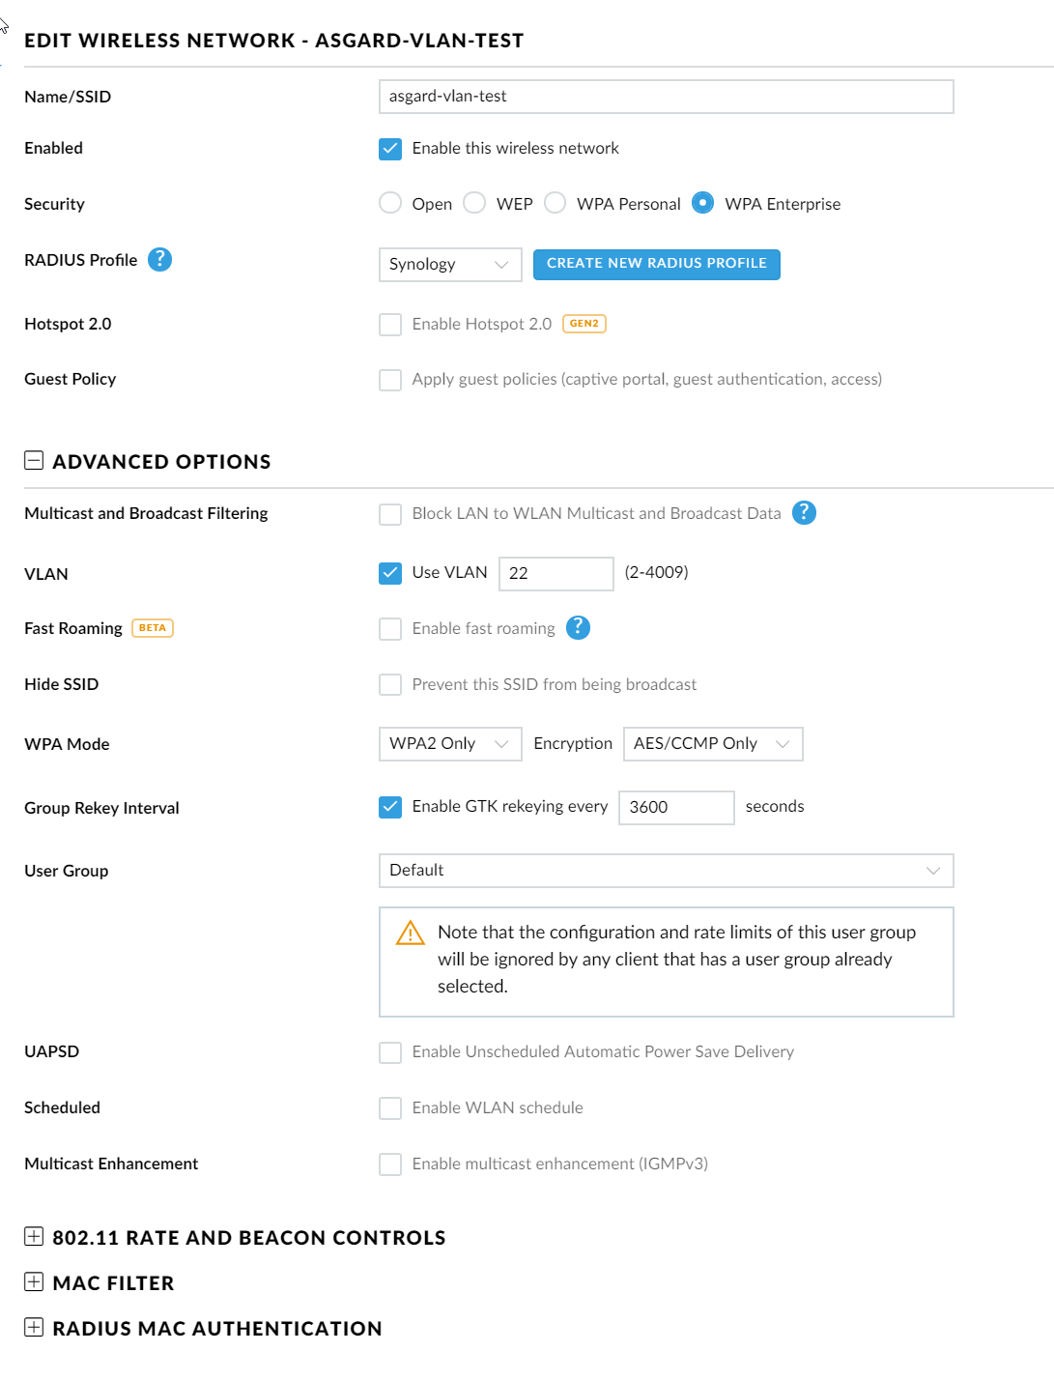Open the User Group Default dropdown

click(666, 871)
